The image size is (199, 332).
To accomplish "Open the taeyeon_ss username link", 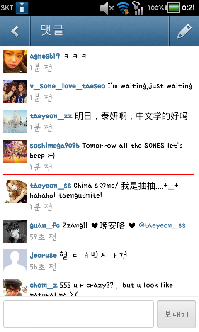I will coord(50,186).
